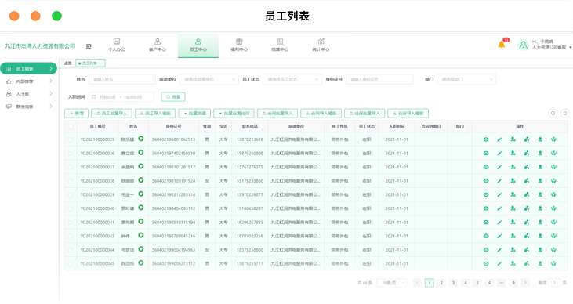Screen dimensions: 573x304
Task: Click the eye view icon for YG202100000037
Action: point(486,167)
